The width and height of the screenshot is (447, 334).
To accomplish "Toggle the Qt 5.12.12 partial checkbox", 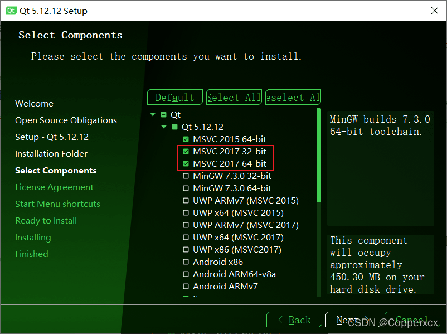I will point(175,127).
